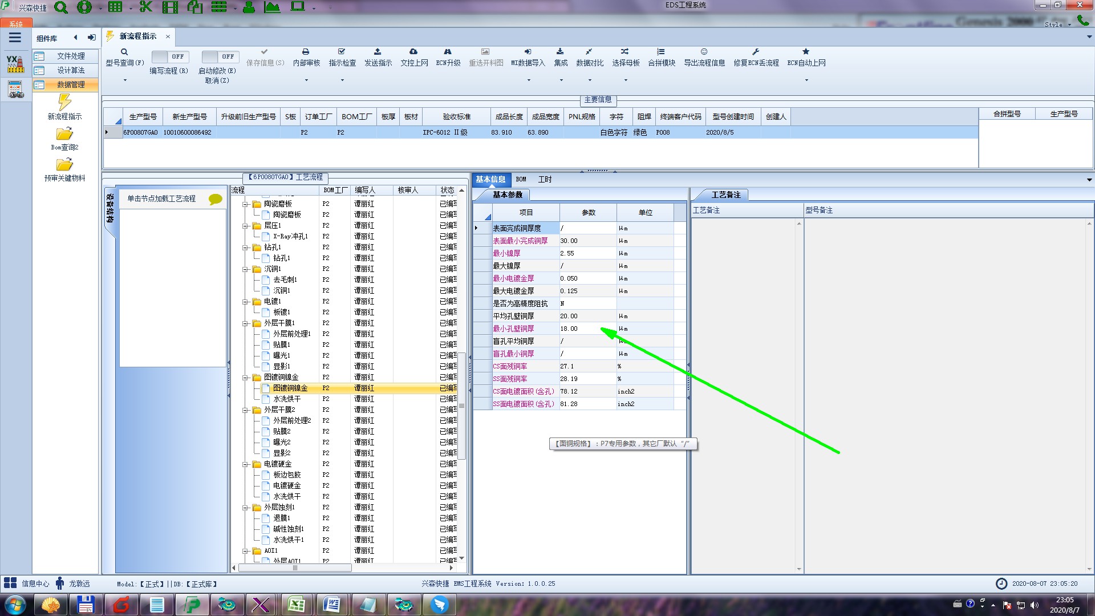
Task: Open the Bom查询2 folder icon
Action: (64, 134)
